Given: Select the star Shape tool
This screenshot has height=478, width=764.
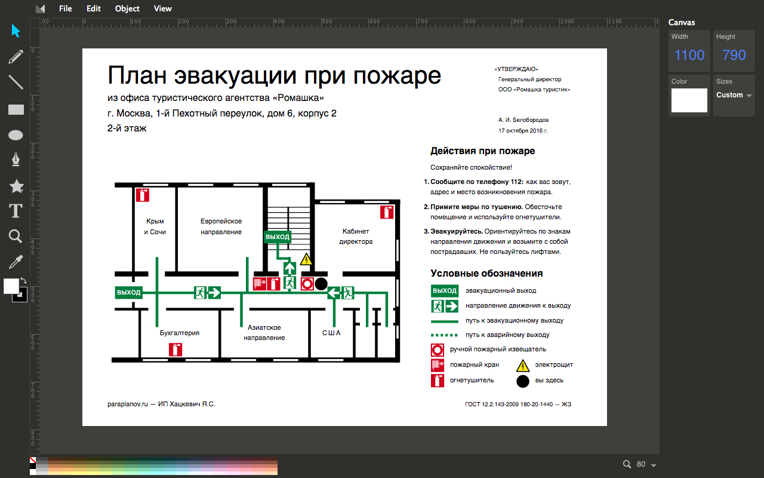Looking at the screenshot, I should [x=16, y=186].
